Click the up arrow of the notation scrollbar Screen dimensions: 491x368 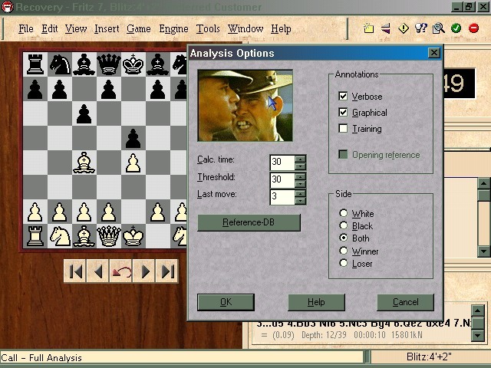point(484,183)
